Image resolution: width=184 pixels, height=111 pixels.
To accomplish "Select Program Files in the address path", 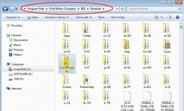I will [36, 9].
